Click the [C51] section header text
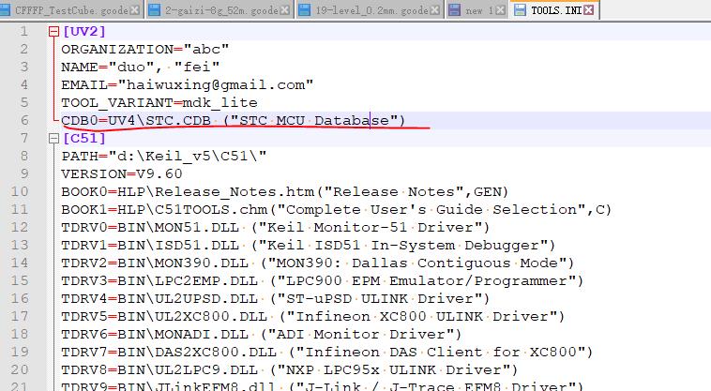Viewport: 711px width, 391px height. point(84,138)
